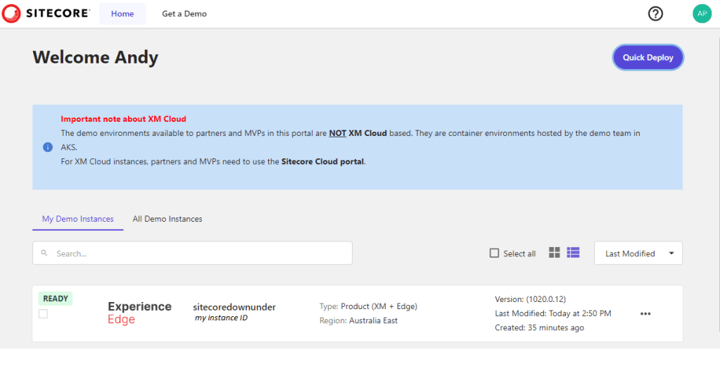Click the blue info icon in notice
The image size is (720, 383).
pyautogui.click(x=48, y=147)
